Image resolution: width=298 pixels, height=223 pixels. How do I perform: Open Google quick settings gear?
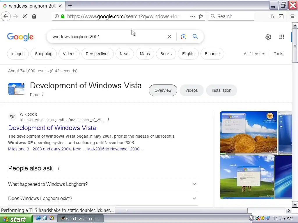pos(268,37)
